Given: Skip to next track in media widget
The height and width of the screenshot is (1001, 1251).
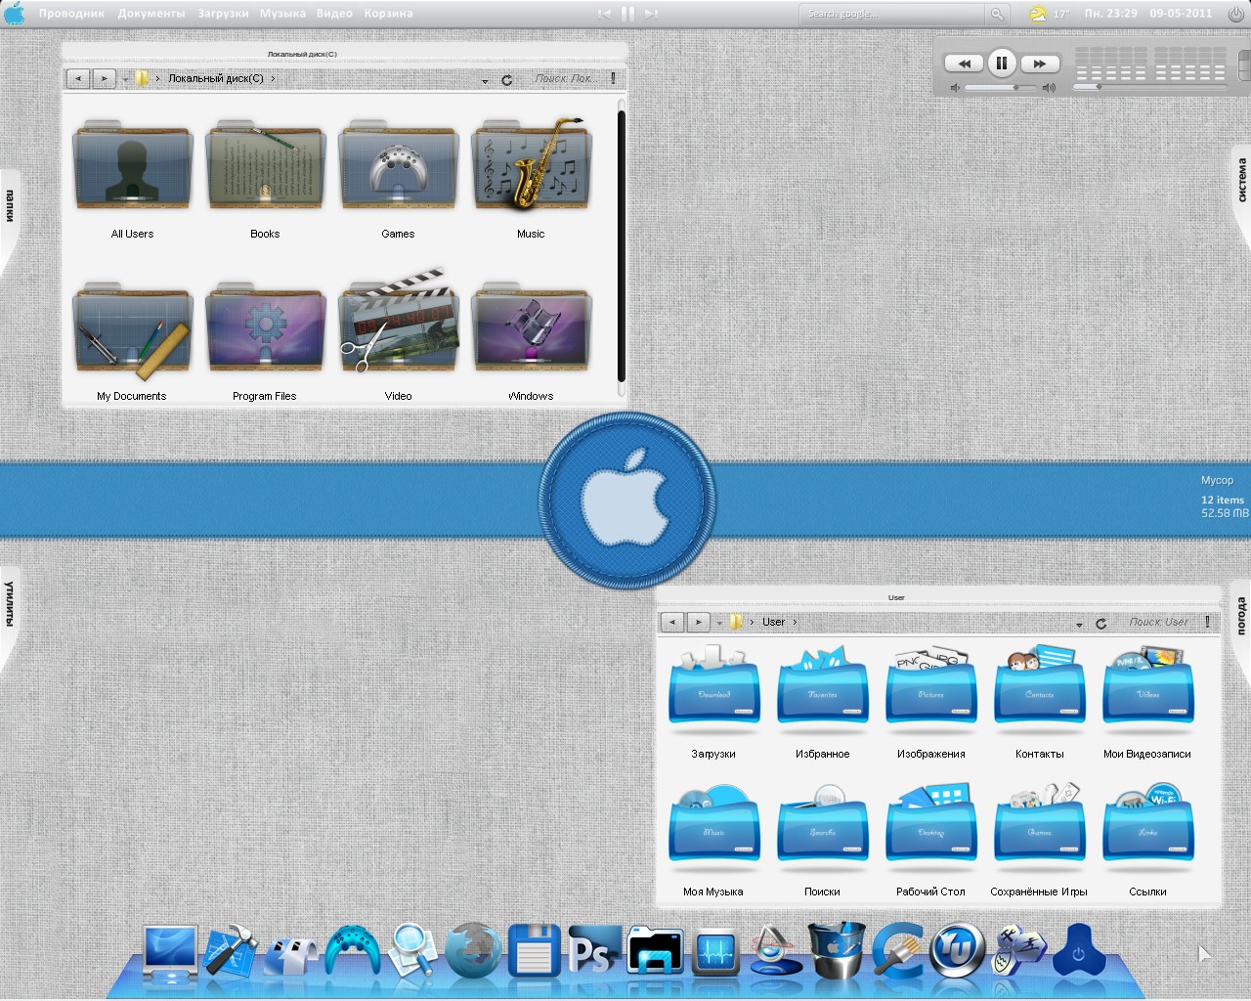Looking at the screenshot, I should pyautogui.click(x=1040, y=64).
